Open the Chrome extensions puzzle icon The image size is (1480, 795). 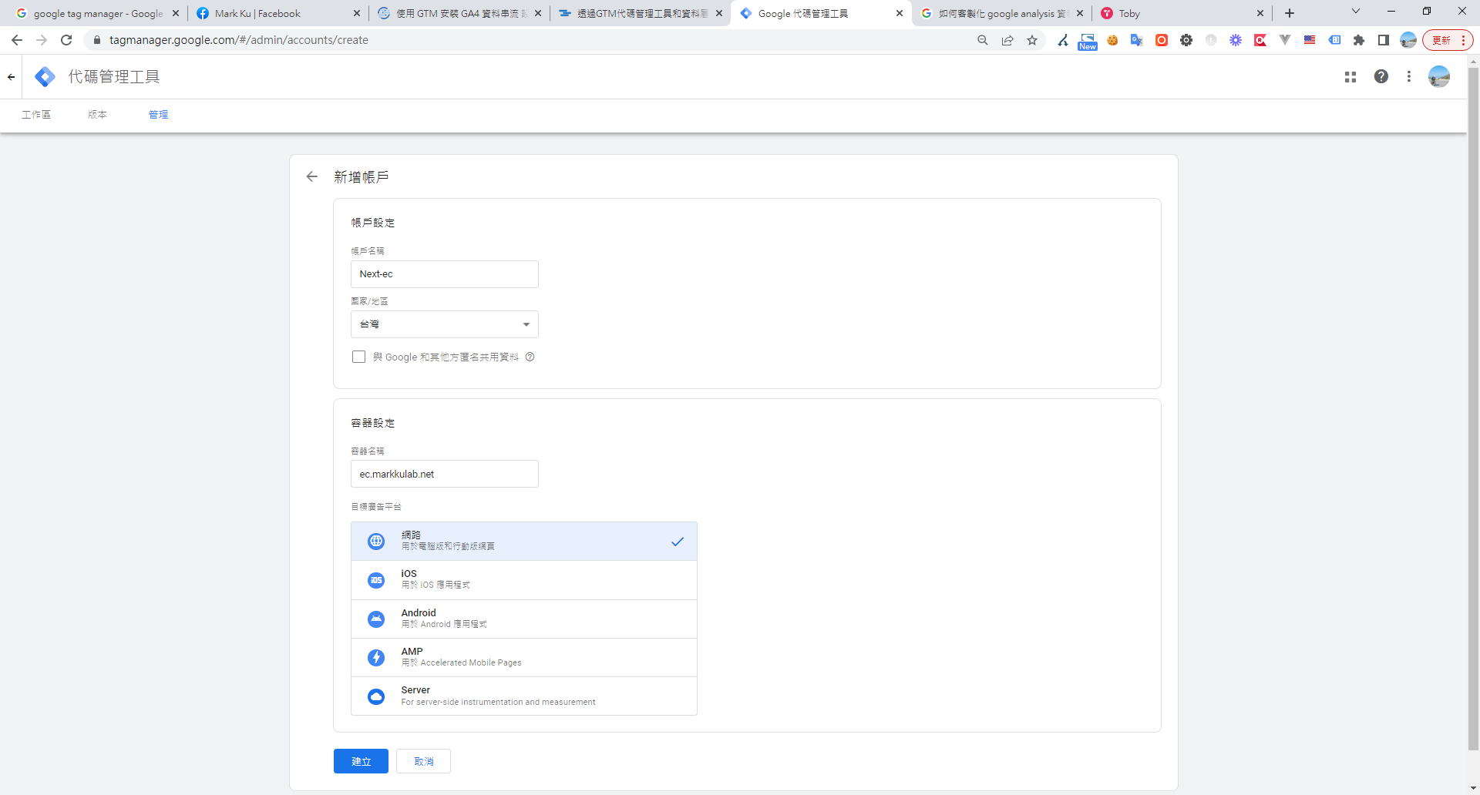[1359, 40]
